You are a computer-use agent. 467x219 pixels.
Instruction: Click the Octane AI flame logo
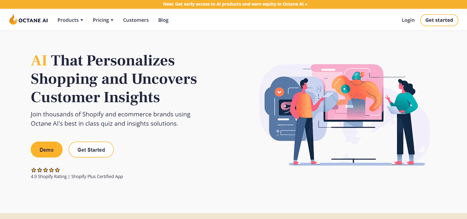13,20
